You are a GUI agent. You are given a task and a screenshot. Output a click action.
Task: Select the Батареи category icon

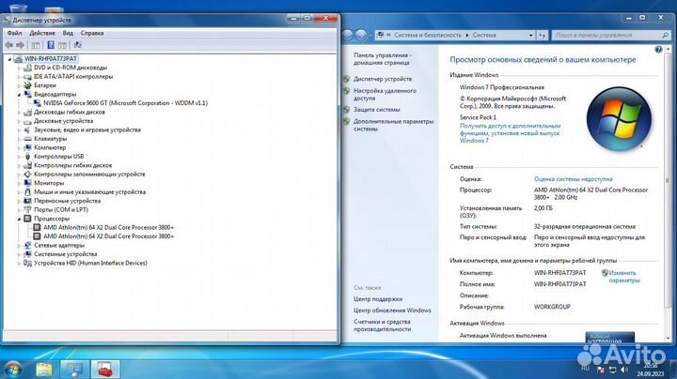(x=27, y=85)
